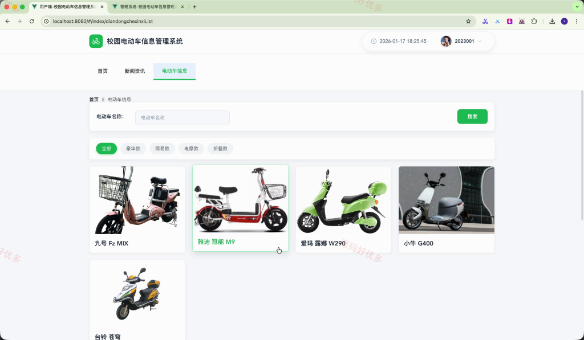Click the scissors extension icon

485,21
